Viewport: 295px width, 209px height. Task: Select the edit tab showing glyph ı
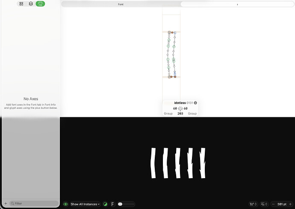point(237,4)
